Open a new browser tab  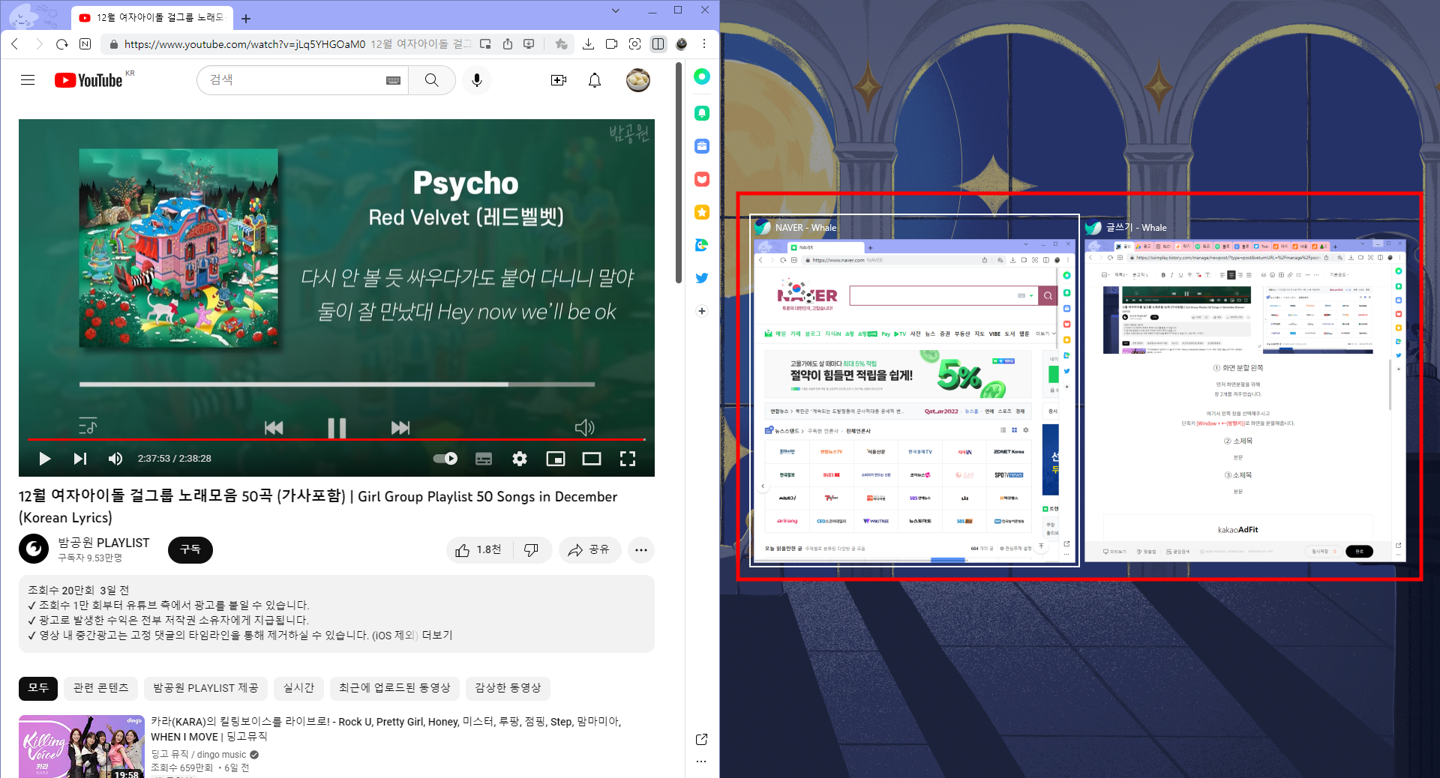point(246,18)
